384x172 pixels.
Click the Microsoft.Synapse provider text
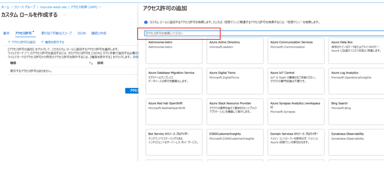point(283,112)
